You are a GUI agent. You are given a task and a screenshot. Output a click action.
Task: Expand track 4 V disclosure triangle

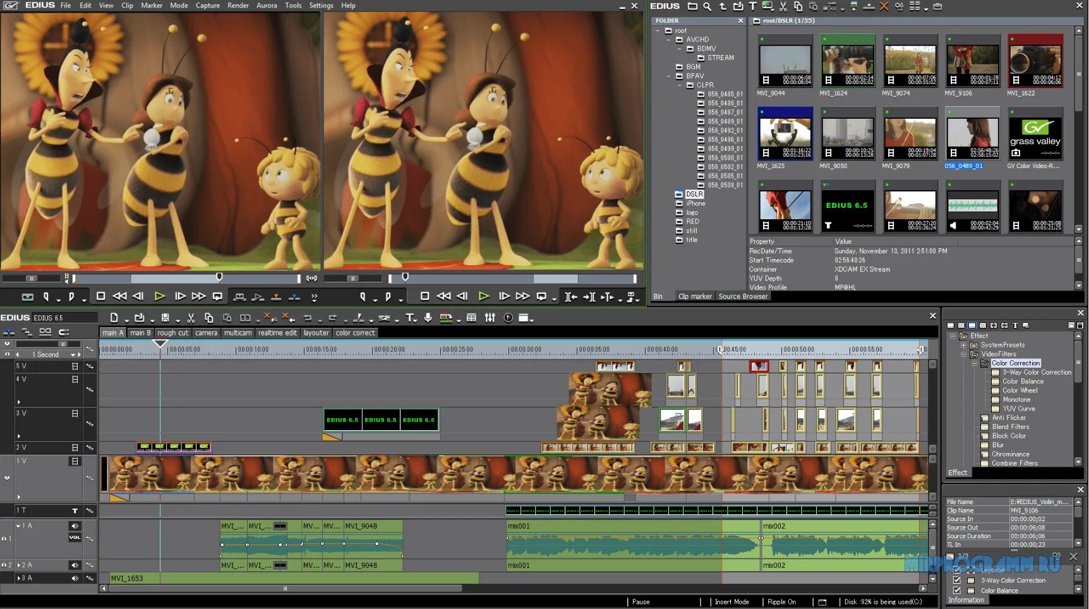tap(18, 402)
